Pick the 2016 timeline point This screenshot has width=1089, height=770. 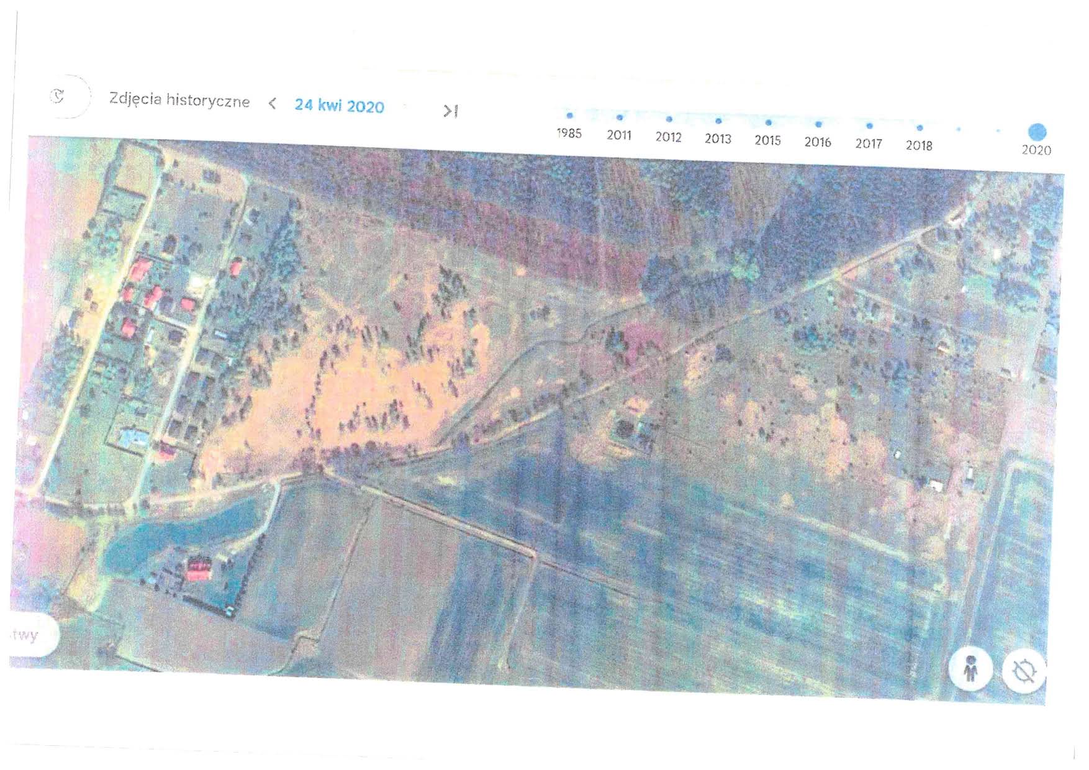point(818,125)
